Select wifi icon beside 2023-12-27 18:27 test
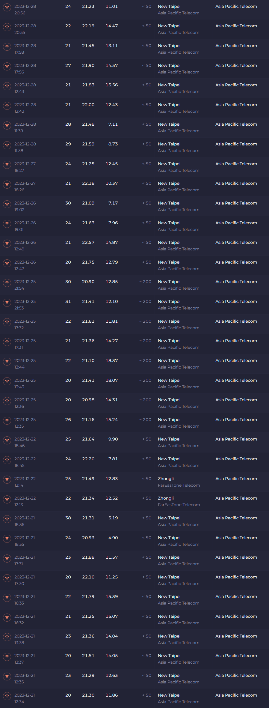The image size is (269, 708). point(7,165)
